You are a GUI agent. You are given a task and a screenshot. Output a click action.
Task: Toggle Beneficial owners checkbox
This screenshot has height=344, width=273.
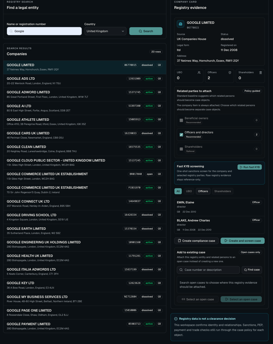click(181, 120)
